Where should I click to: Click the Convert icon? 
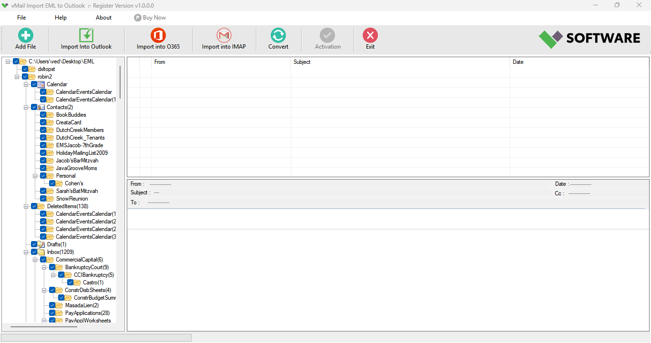point(278,35)
